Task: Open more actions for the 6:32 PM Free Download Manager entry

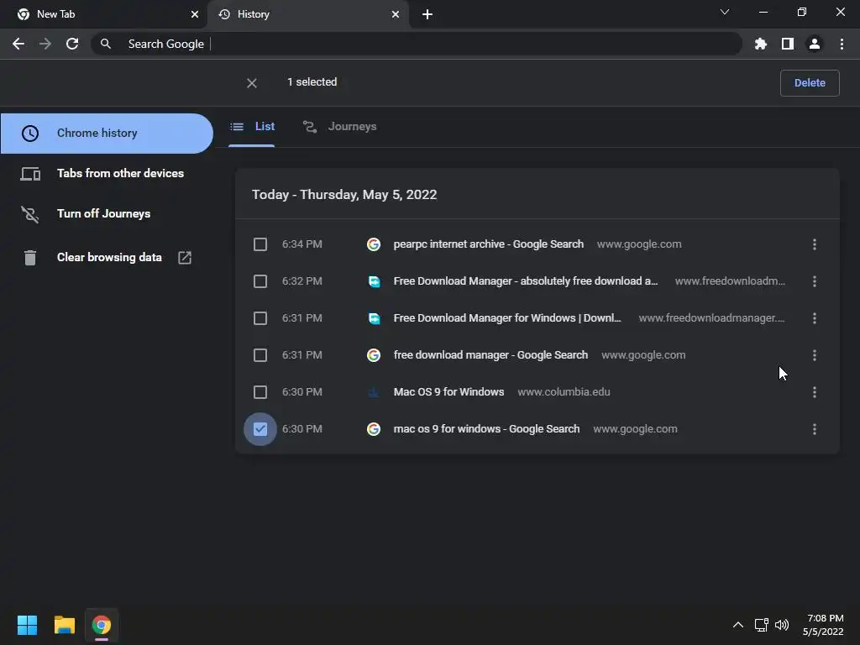Action: [815, 281]
